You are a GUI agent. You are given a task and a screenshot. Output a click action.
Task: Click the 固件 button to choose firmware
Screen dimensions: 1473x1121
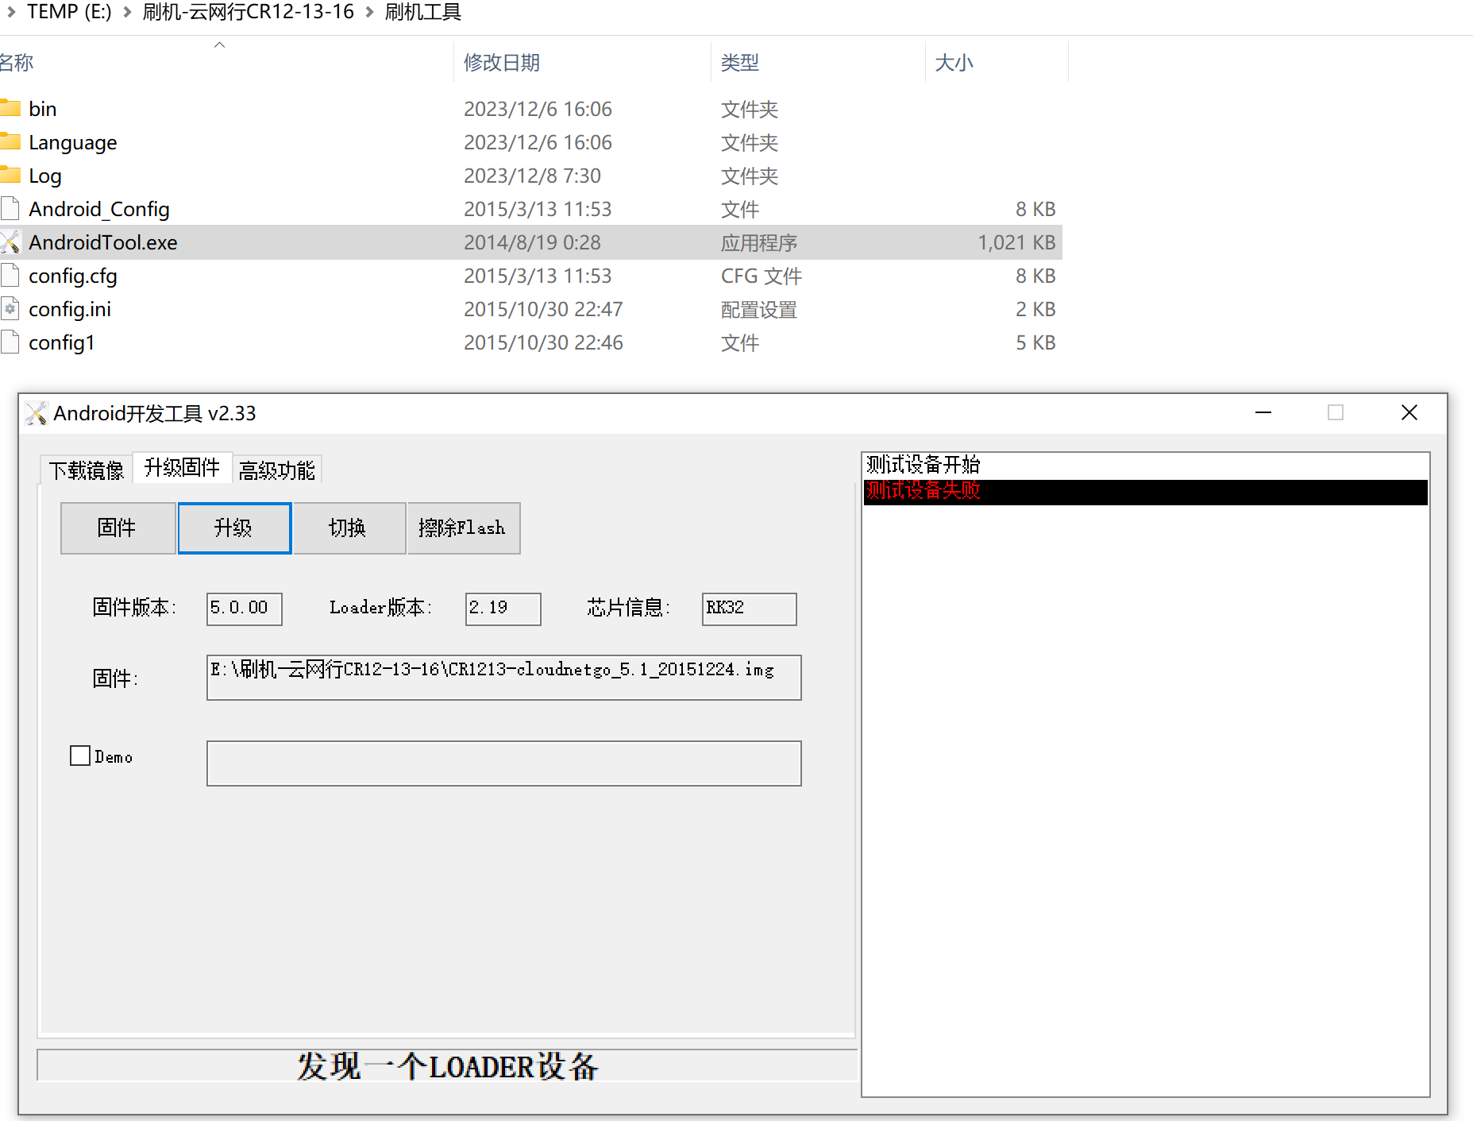click(x=118, y=528)
